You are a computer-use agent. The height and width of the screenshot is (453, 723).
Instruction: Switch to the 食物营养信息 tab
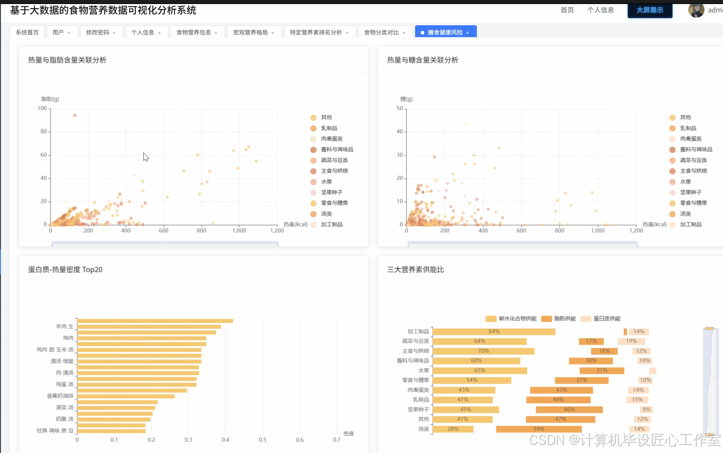194,32
